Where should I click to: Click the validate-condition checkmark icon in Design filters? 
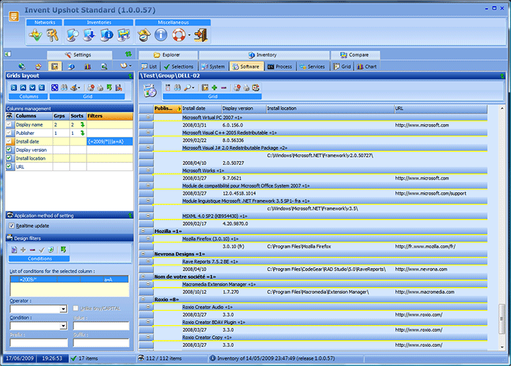(x=42, y=249)
